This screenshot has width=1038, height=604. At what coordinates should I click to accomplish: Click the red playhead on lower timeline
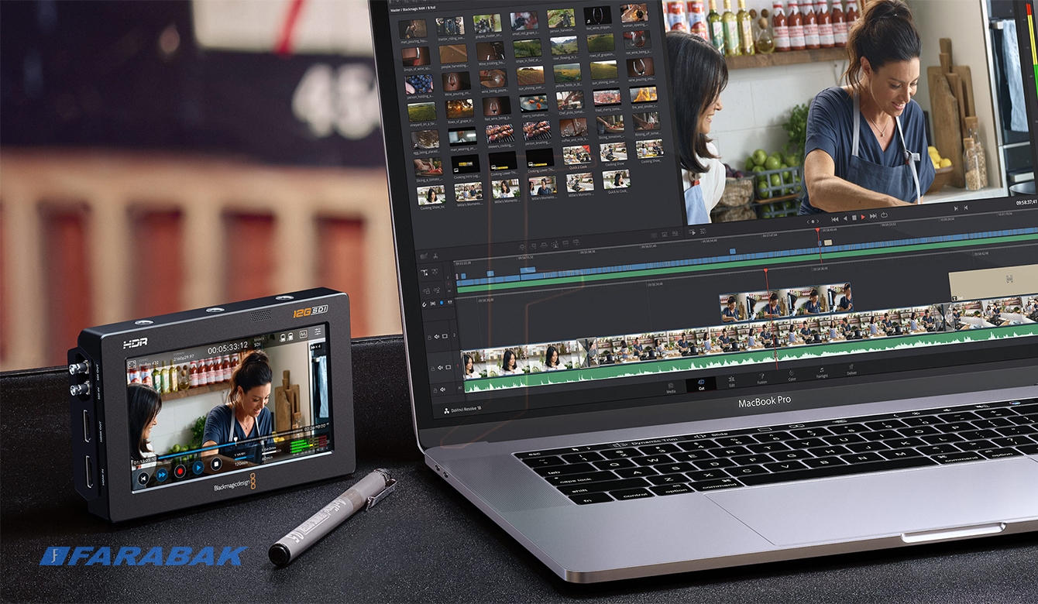(x=765, y=270)
